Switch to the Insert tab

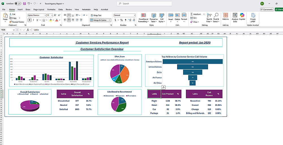click(x=20, y=9)
